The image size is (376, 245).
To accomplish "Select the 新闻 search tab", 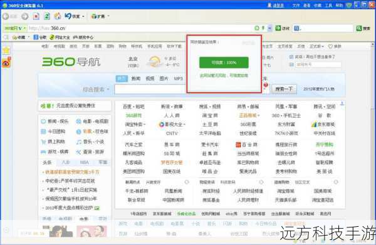I will pos(136,78).
